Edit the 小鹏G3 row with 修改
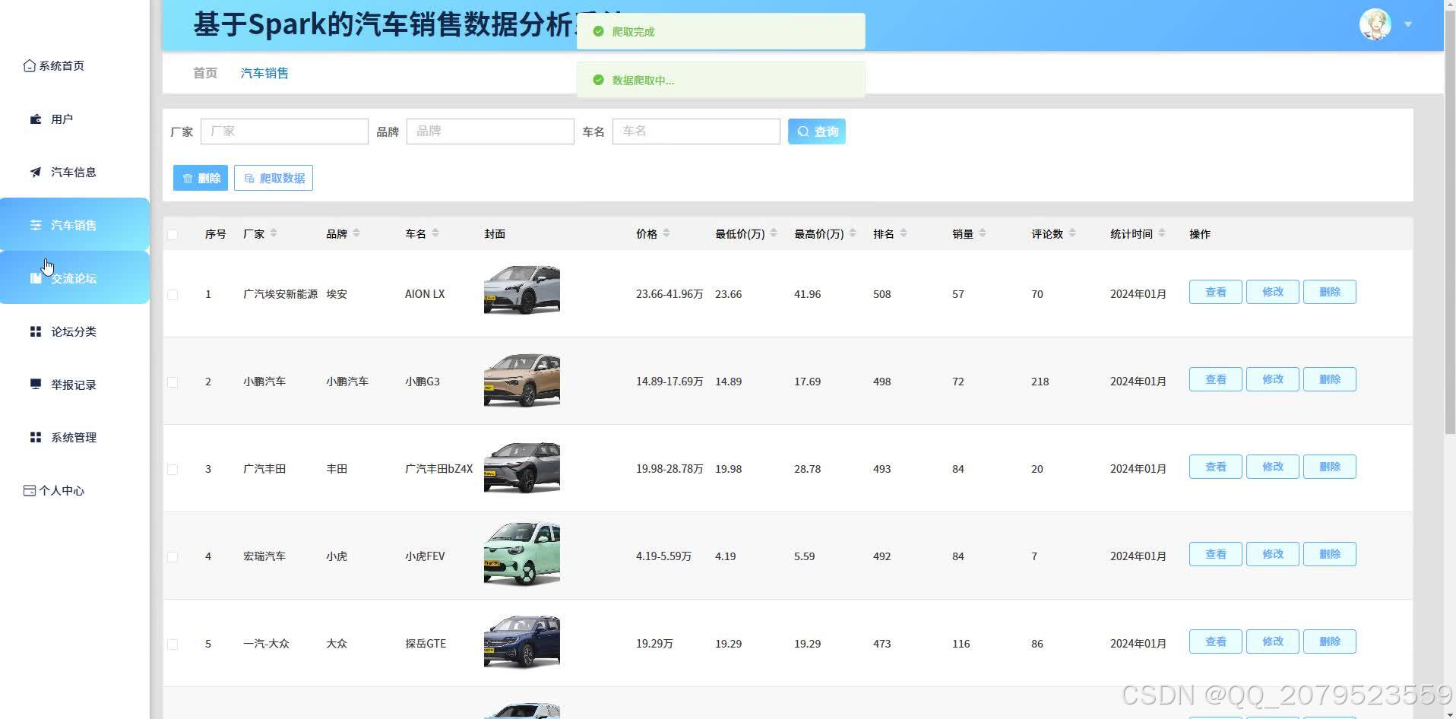 (1273, 379)
